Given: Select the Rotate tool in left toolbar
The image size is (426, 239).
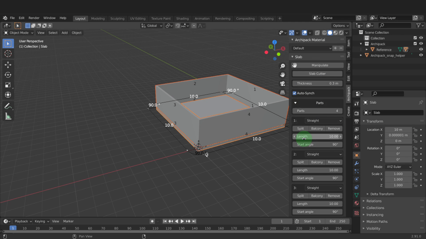Looking at the screenshot, I should tap(8, 75).
